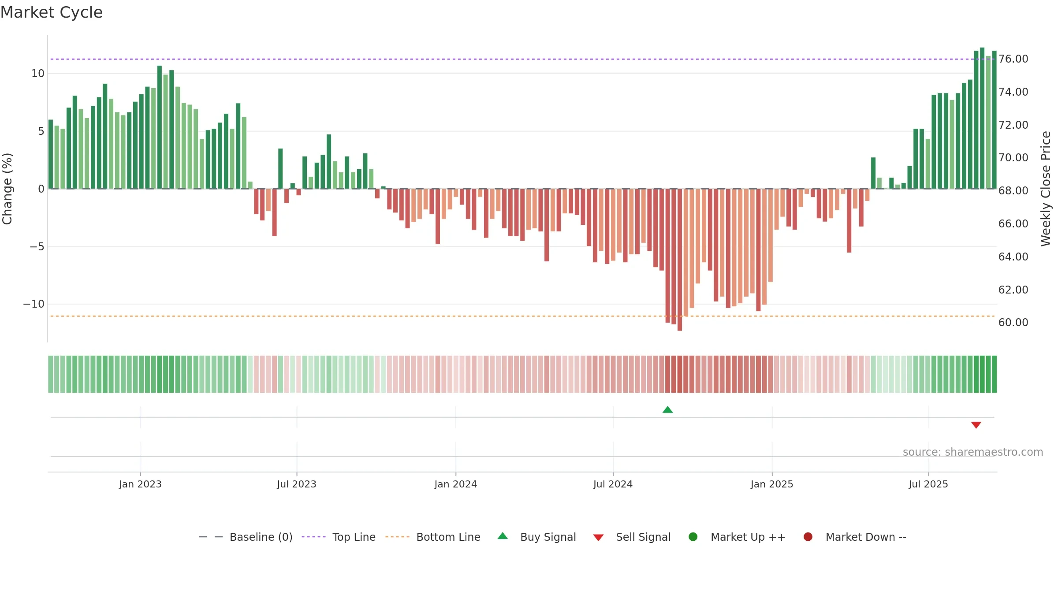The height and width of the screenshot is (595, 1058).
Task: Click the 68.00 price axis label
Action: click(1013, 190)
